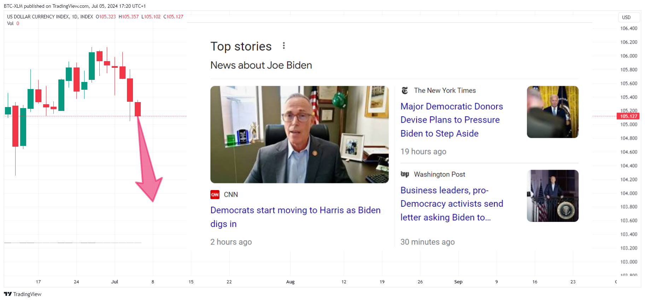The width and height of the screenshot is (645, 301).
Task: Click the 'Top stories' heading
Action: [x=241, y=46]
